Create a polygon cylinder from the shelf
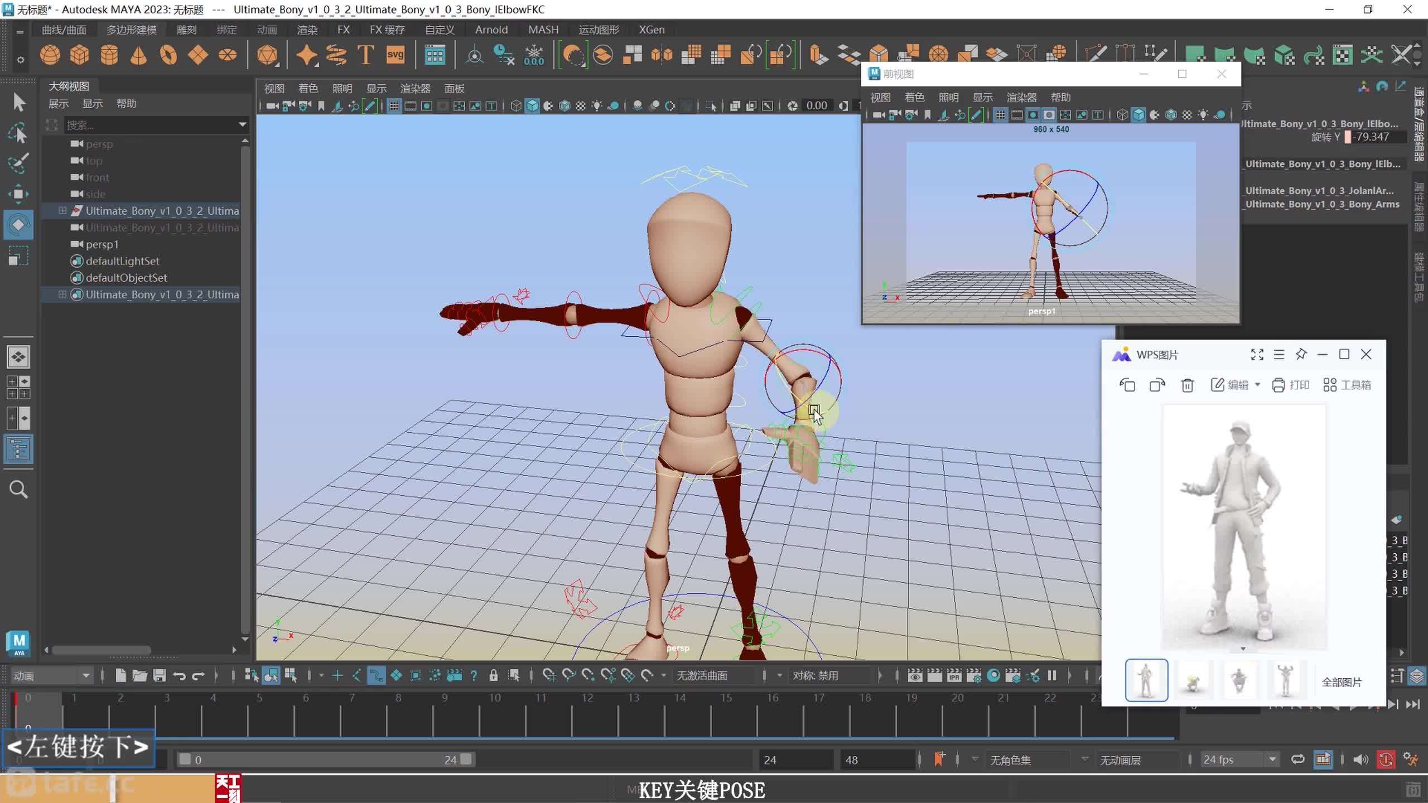The width and height of the screenshot is (1428, 803). (x=109, y=55)
